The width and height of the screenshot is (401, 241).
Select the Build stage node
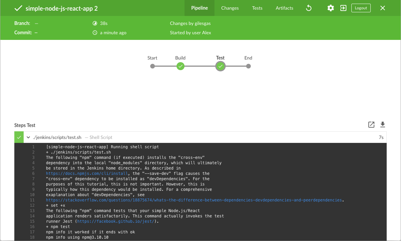pos(180,66)
